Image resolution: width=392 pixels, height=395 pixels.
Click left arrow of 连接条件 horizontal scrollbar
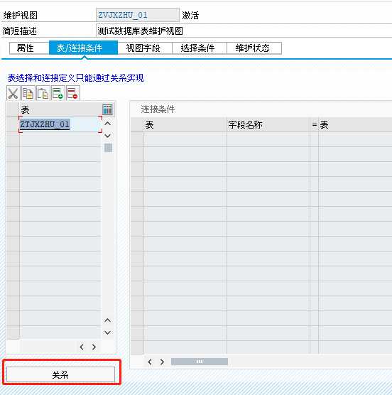click(x=150, y=362)
